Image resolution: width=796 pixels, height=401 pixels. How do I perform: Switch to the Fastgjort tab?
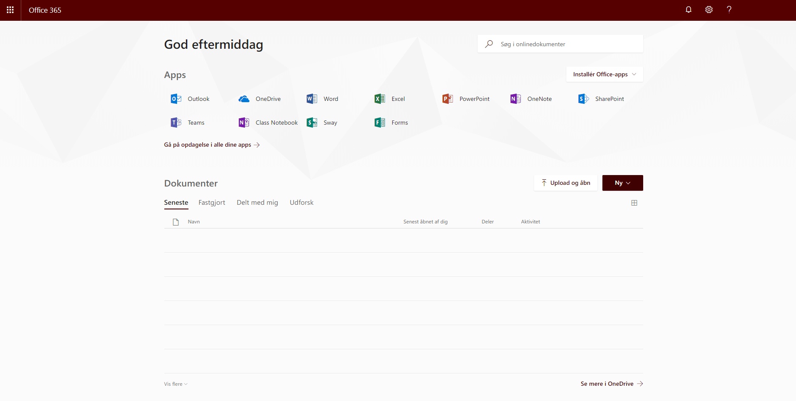click(212, 203)
